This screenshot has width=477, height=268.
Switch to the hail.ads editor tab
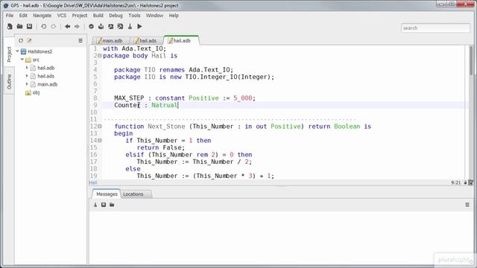point(147,40)
